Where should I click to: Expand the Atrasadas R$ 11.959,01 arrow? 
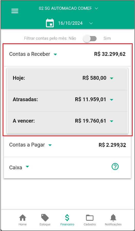tap(112, 100)
